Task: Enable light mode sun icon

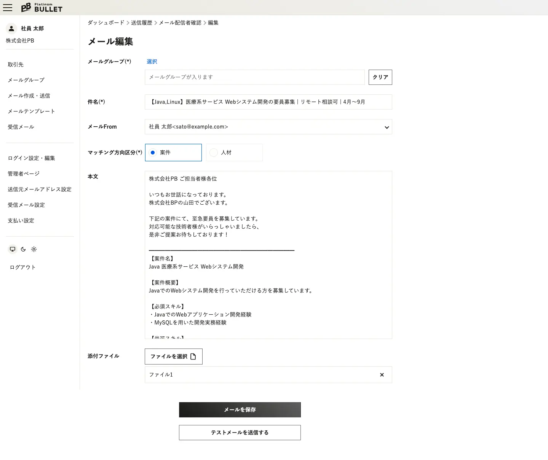Action: click(x=34, y=249)
